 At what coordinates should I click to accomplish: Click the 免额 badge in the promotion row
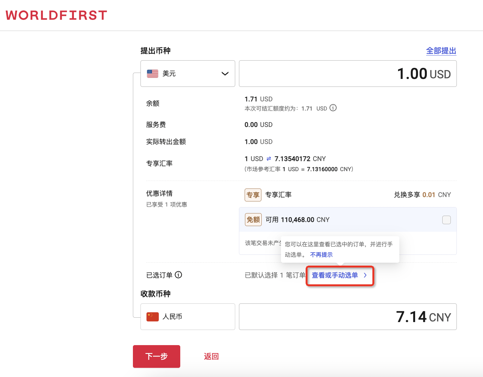pyautogui.click(x=253, y=219)
